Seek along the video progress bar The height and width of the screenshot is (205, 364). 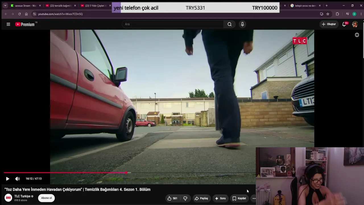(x=129, y=173)
